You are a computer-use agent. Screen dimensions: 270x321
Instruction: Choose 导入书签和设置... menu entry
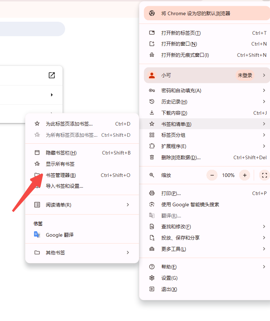coord(82,186)
